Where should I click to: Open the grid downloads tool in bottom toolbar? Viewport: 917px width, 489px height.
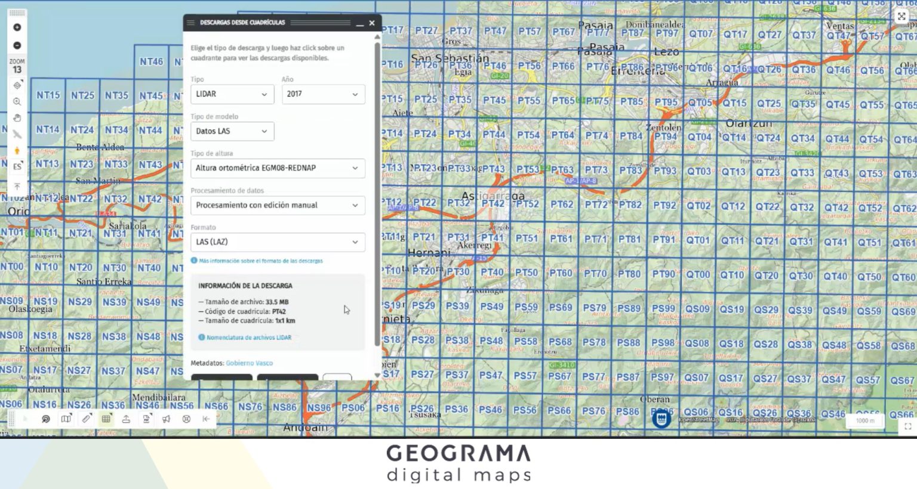coord(106,419)
